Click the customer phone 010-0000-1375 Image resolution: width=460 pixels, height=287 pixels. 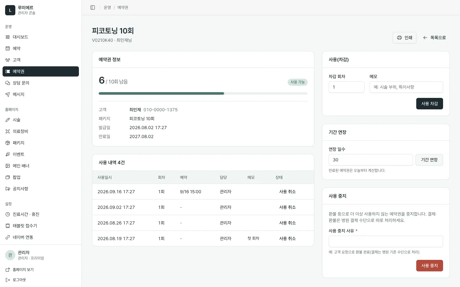[x=161, y=110]
